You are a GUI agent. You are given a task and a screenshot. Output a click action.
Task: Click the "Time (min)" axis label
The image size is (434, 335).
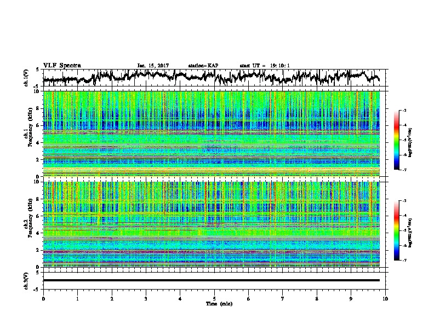click(219, 304)
